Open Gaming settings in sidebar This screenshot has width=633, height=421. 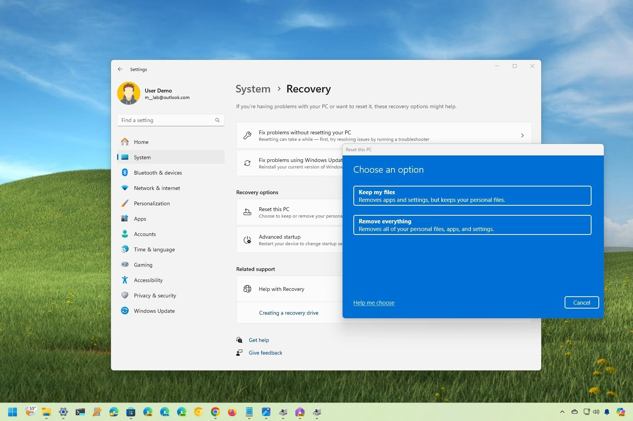[x=143, y=265]
